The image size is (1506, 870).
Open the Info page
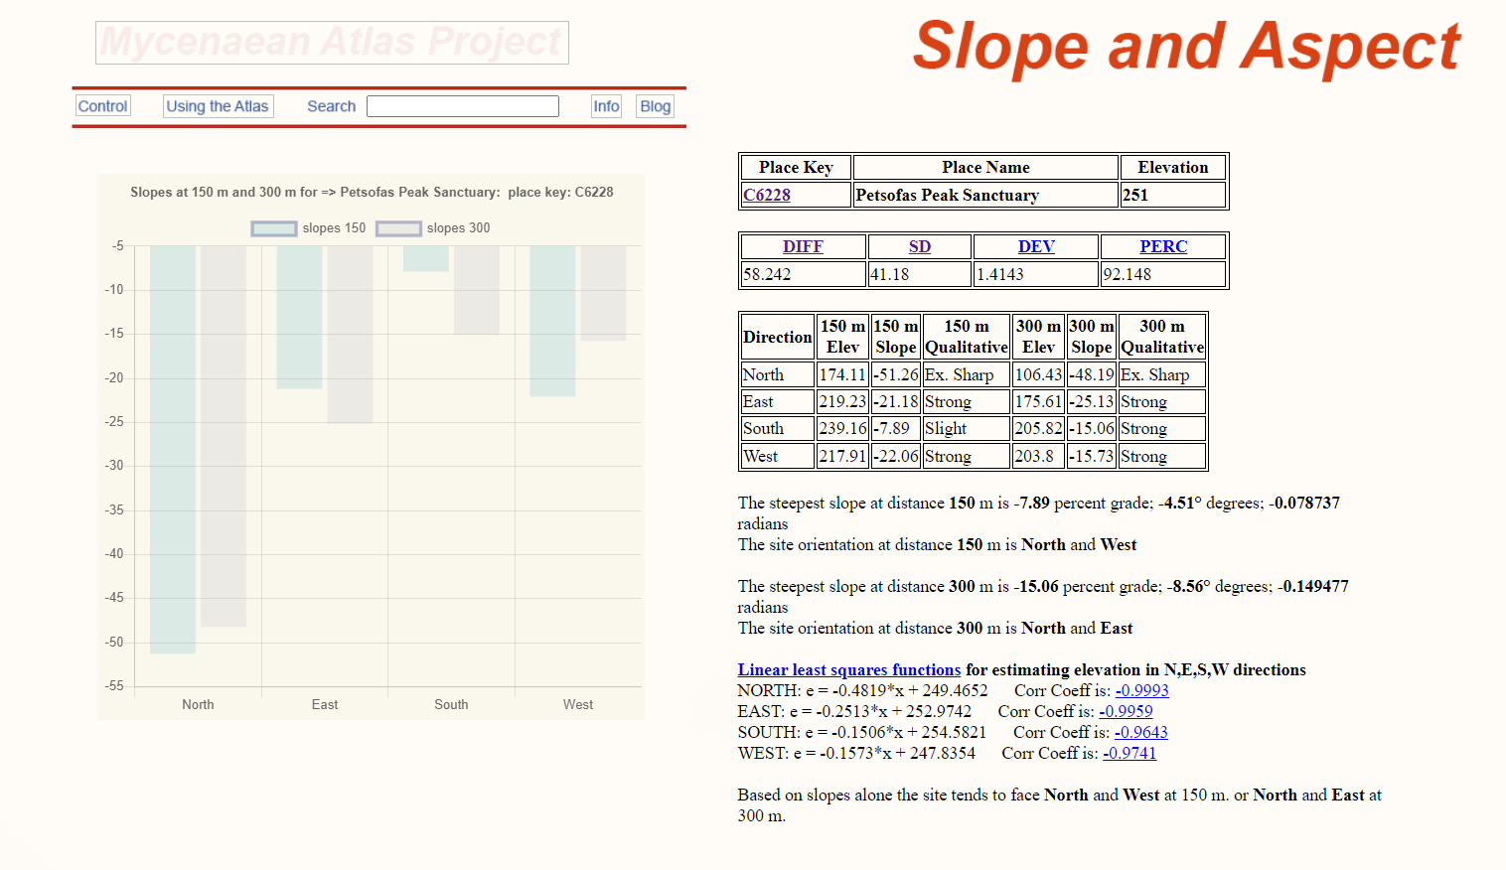click(x=606, y=106)
